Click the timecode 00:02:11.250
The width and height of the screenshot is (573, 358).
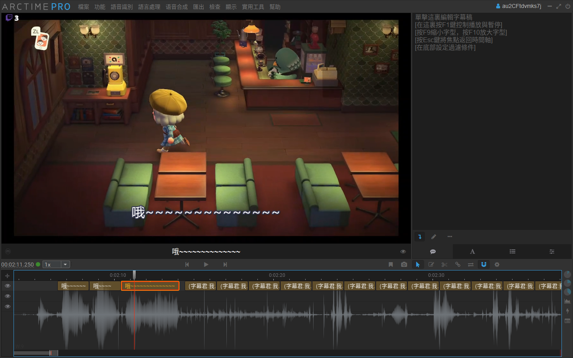pos(18,265)
